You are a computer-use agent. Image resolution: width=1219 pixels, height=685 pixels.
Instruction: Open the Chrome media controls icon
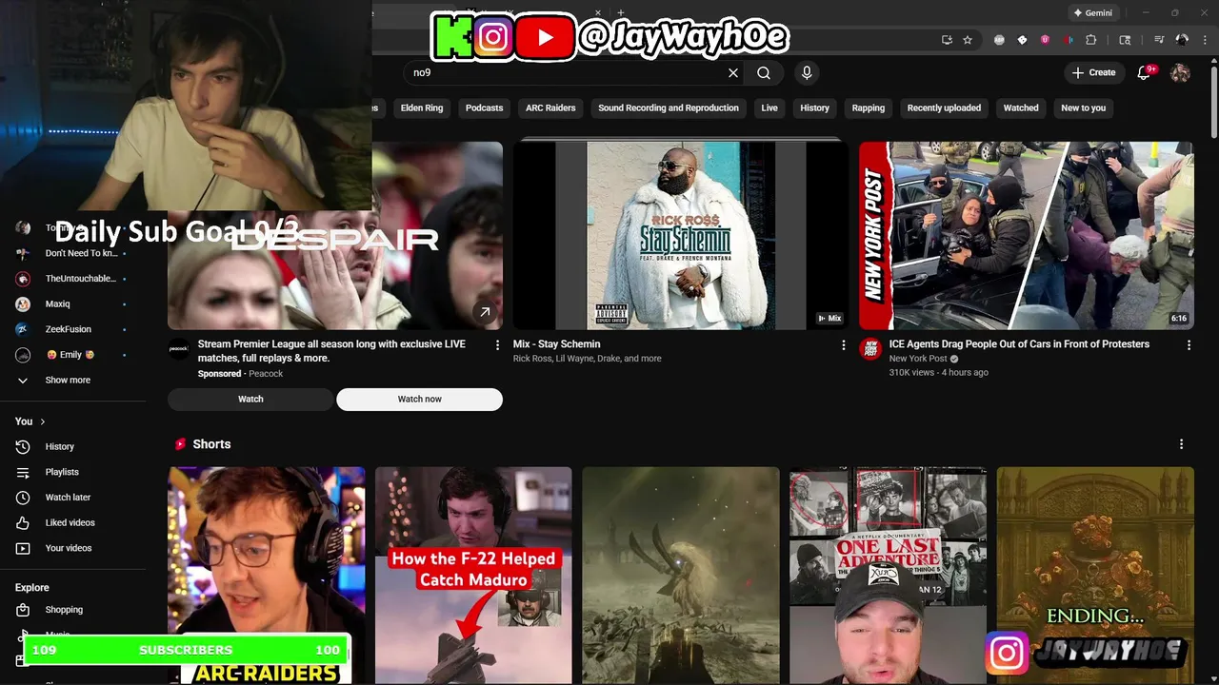pyautogui.click(x=1159, y=40)
